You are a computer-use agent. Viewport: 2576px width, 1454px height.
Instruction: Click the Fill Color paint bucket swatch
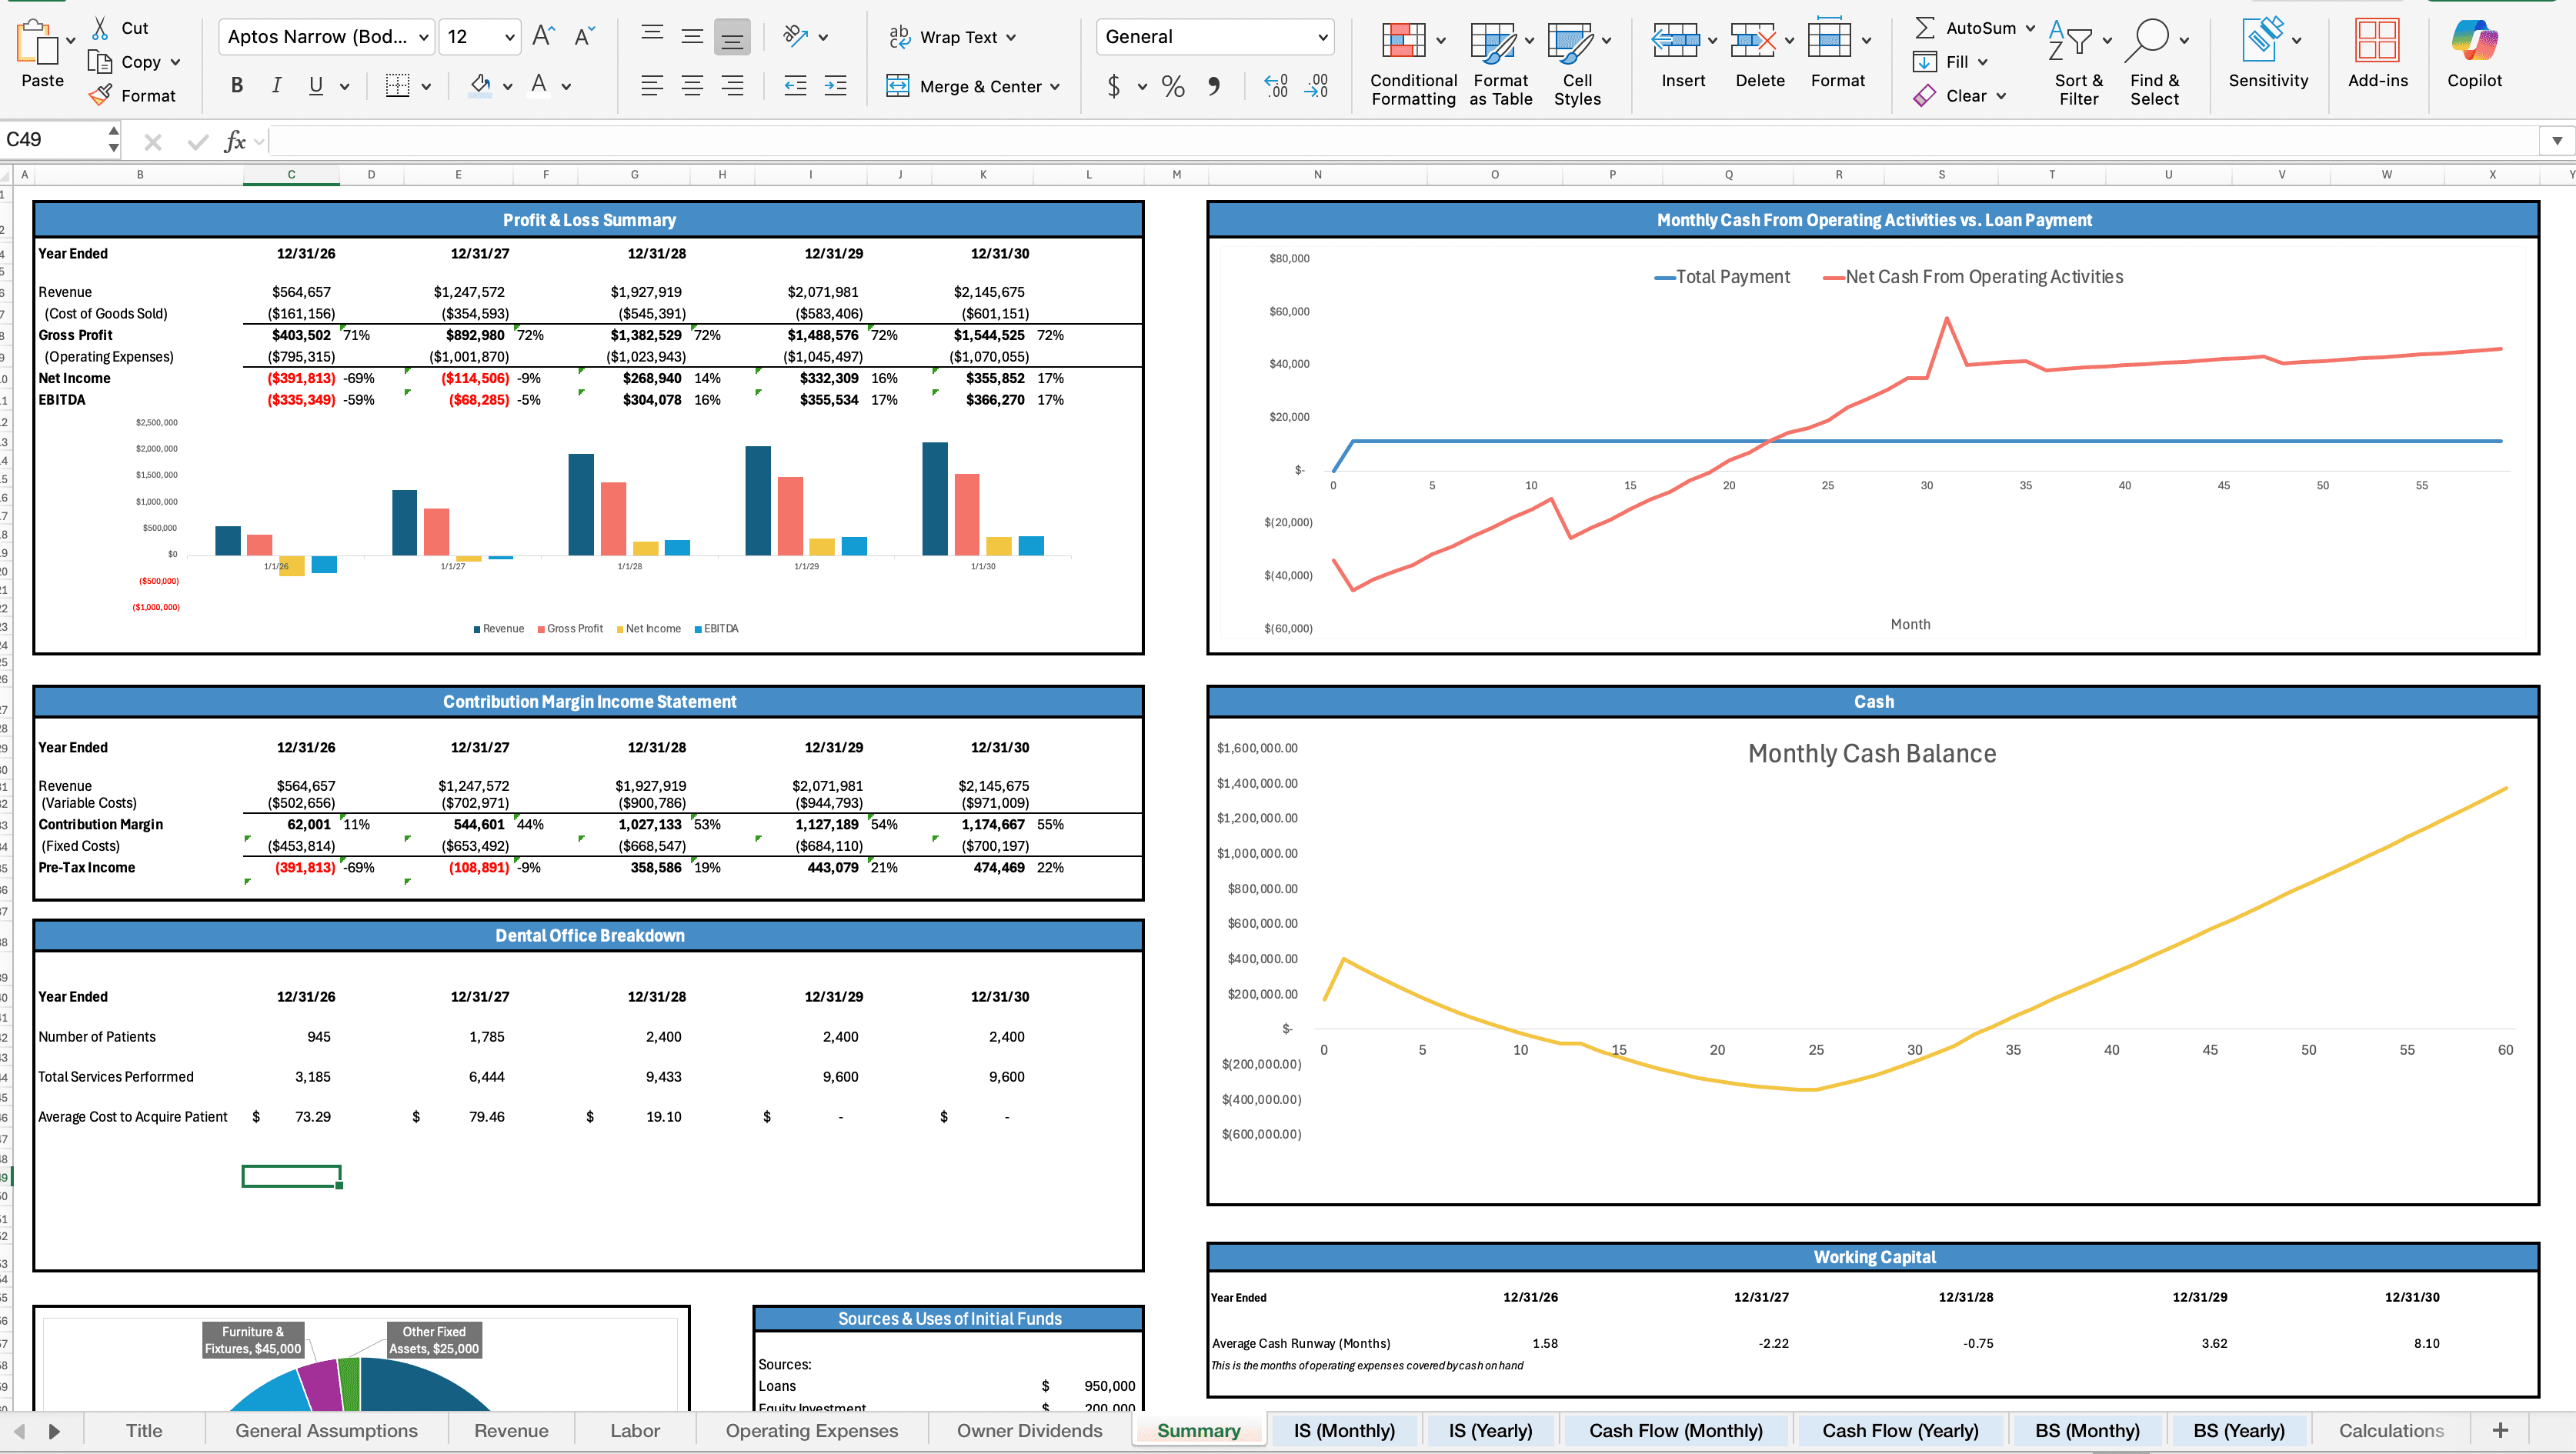480,86
